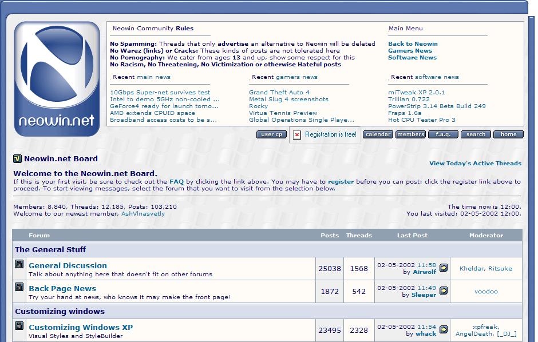This screenshot has width=538, height=342.
Task: Click the broken image icon beside Registration is free
Action: tap(297, 134)
